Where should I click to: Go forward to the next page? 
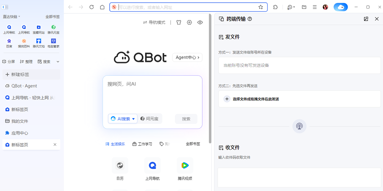[x=81, y=7]
